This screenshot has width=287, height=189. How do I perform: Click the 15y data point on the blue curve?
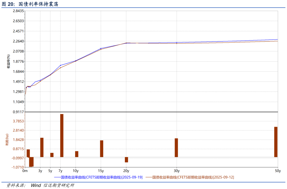coord(101,49)
